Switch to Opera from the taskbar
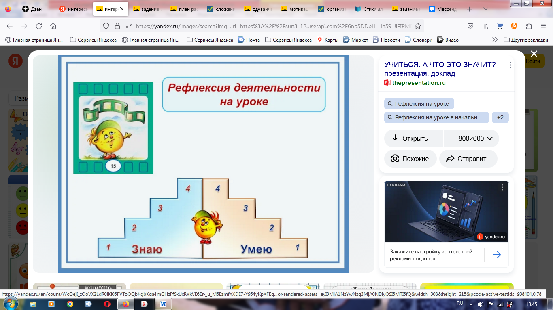This screenshot has width=553, height=310. tap(107, 304)
